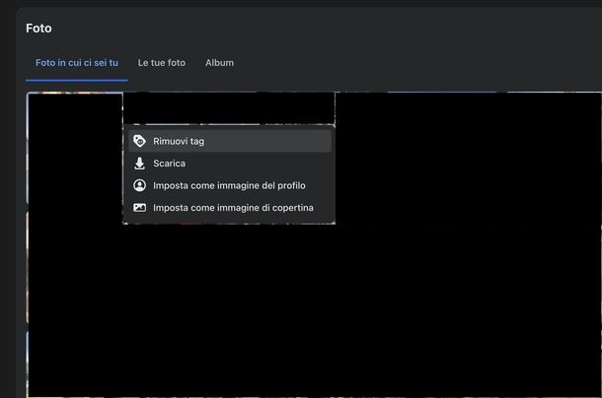
Task: Click the download arrow icon beside Scarica
Action: (139, 164)
